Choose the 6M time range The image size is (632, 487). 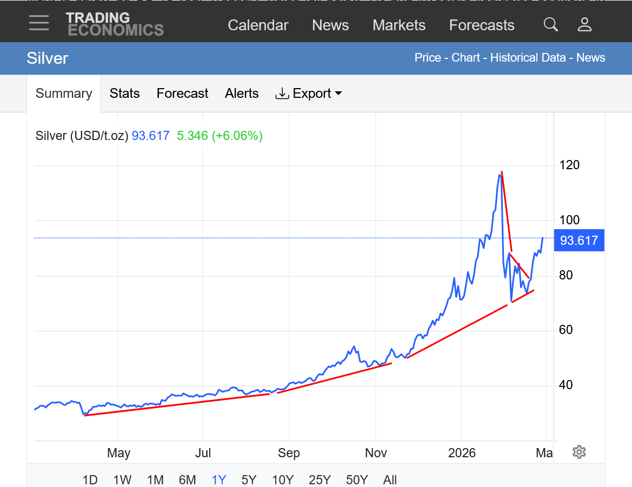tap(187, 480)
